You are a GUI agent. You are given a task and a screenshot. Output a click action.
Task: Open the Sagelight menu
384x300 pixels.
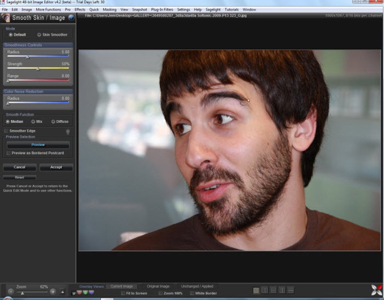(213, 9)
